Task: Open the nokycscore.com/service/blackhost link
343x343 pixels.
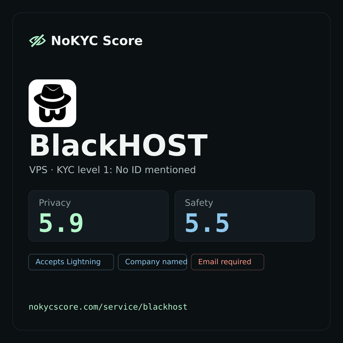Action: (x=108, y=307)
